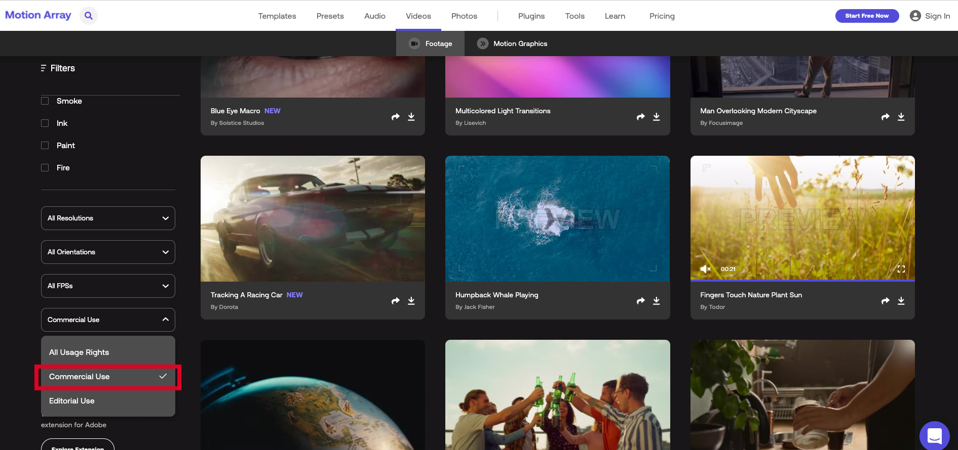Open the Presets menu

coord(330,16)
